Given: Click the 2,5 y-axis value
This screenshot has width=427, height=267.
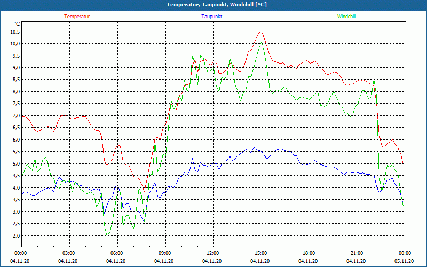Looking at the screenshot, I should point(17,224).
